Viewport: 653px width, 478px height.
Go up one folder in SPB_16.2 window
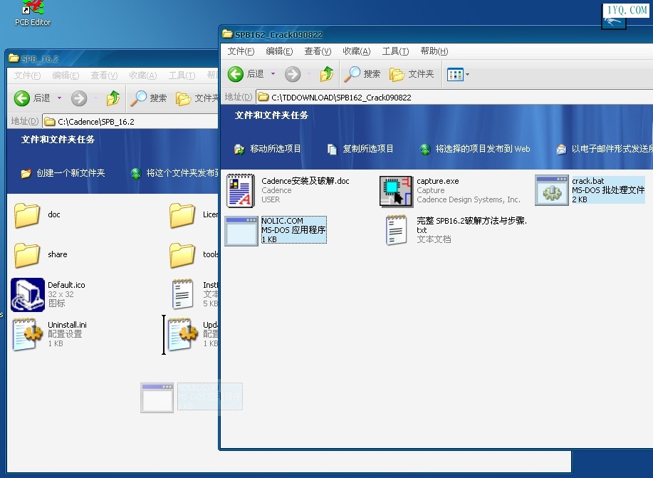(x=113, y=98)
